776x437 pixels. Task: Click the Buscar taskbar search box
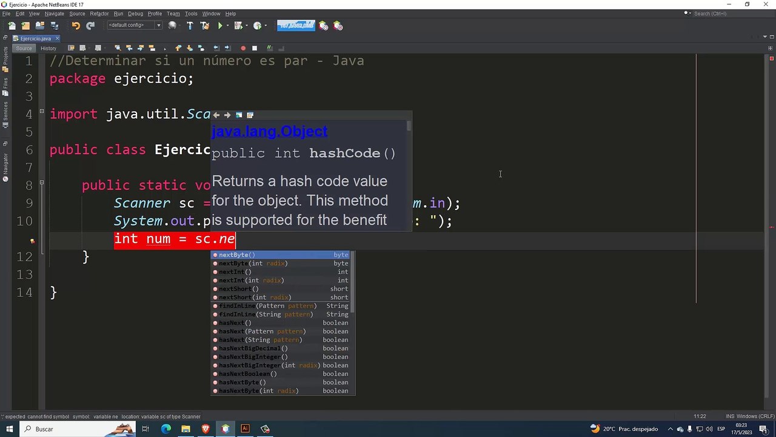(79, 429)
